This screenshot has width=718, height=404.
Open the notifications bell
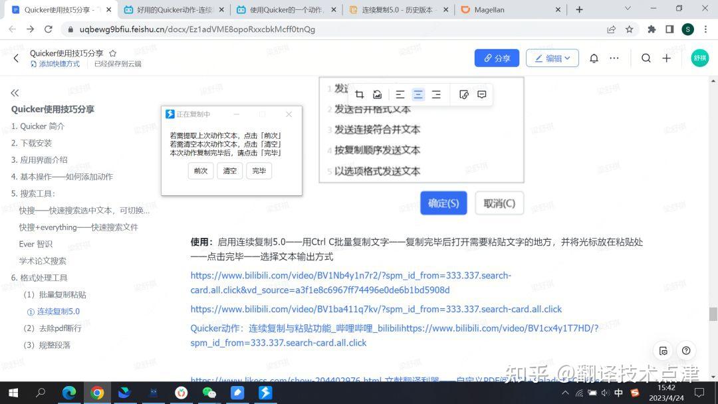(594, 58)
